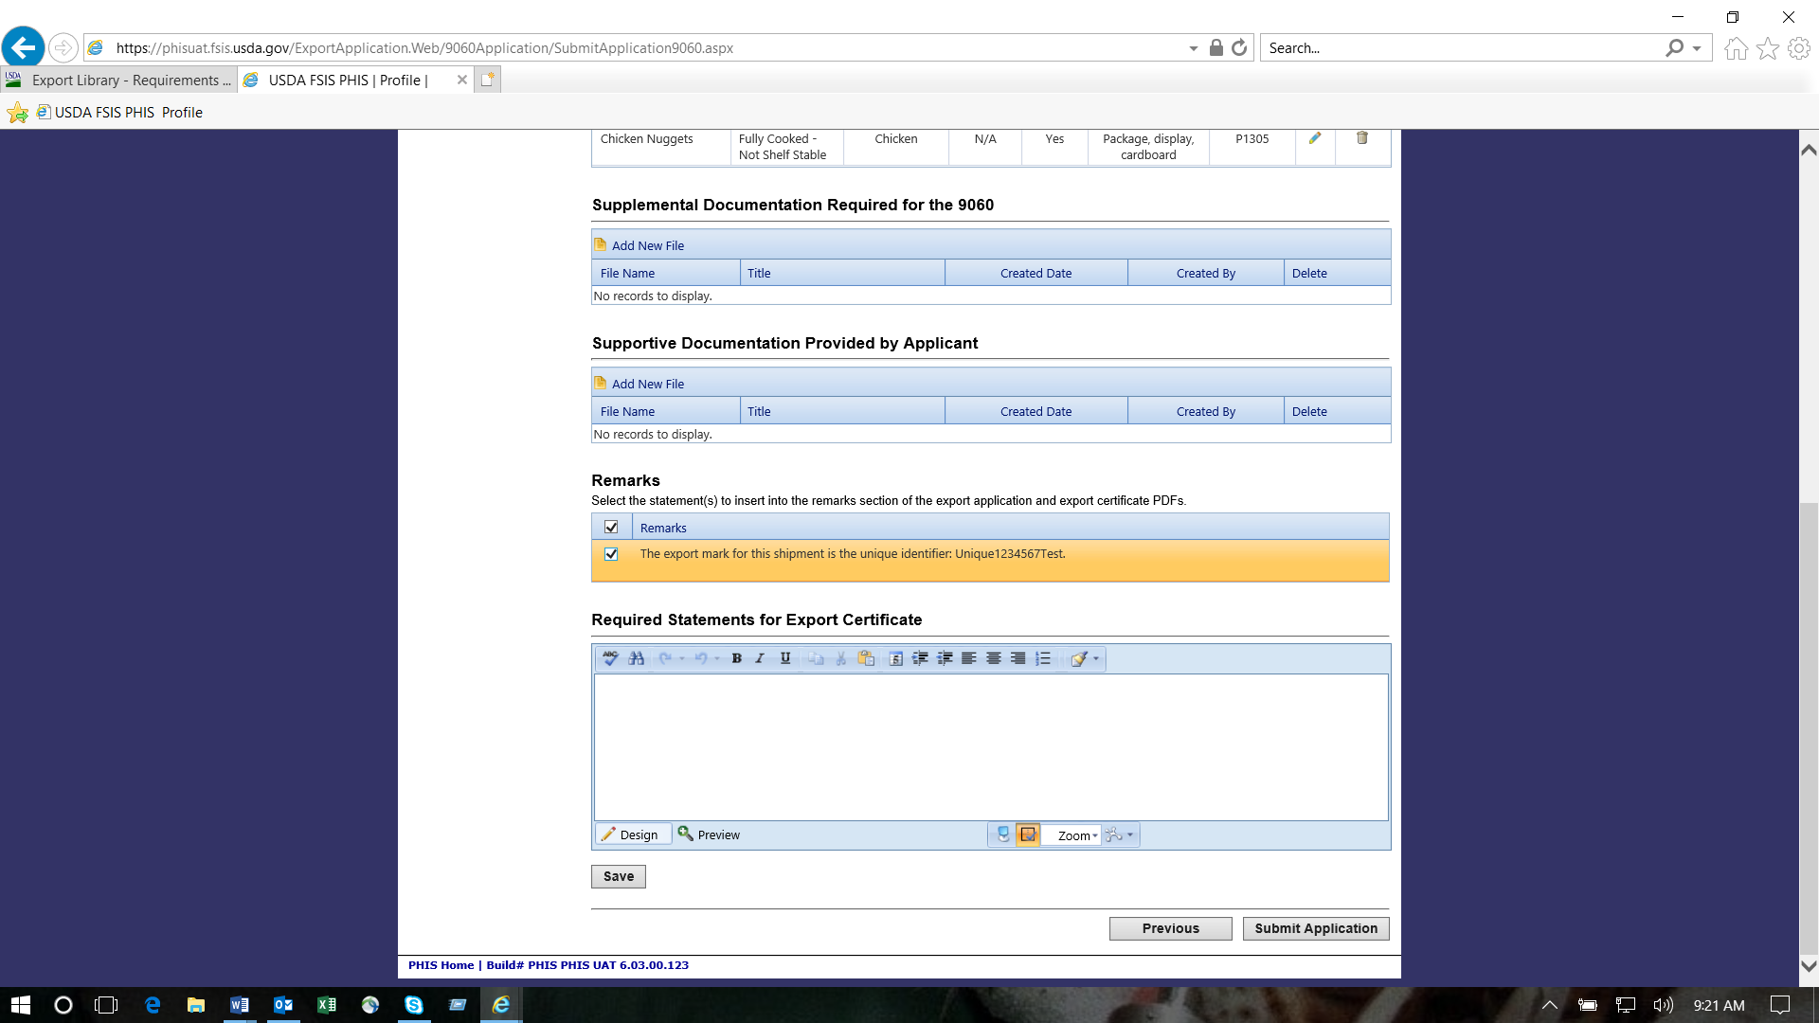Click the Submit Application button
The width and height of the screenshot is (1819, 1023).
(1315, 928)
